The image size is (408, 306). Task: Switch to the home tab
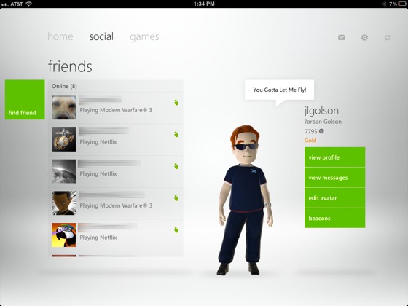pos(60,36)
